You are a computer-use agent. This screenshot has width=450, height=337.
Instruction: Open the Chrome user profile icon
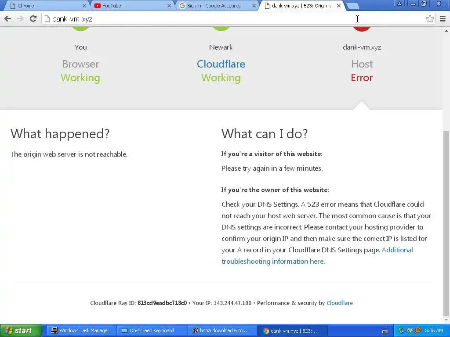[399, 4]
